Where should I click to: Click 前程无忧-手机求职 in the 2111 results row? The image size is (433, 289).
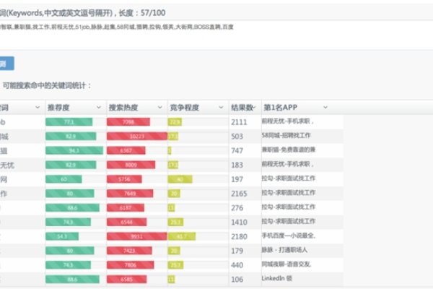pyautogui.click(x=287, y=121)
